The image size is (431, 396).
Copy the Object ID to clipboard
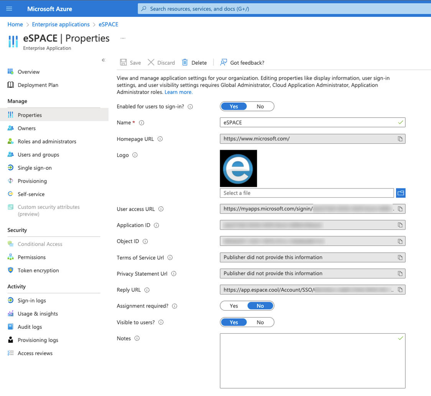[x=400, y=241]
